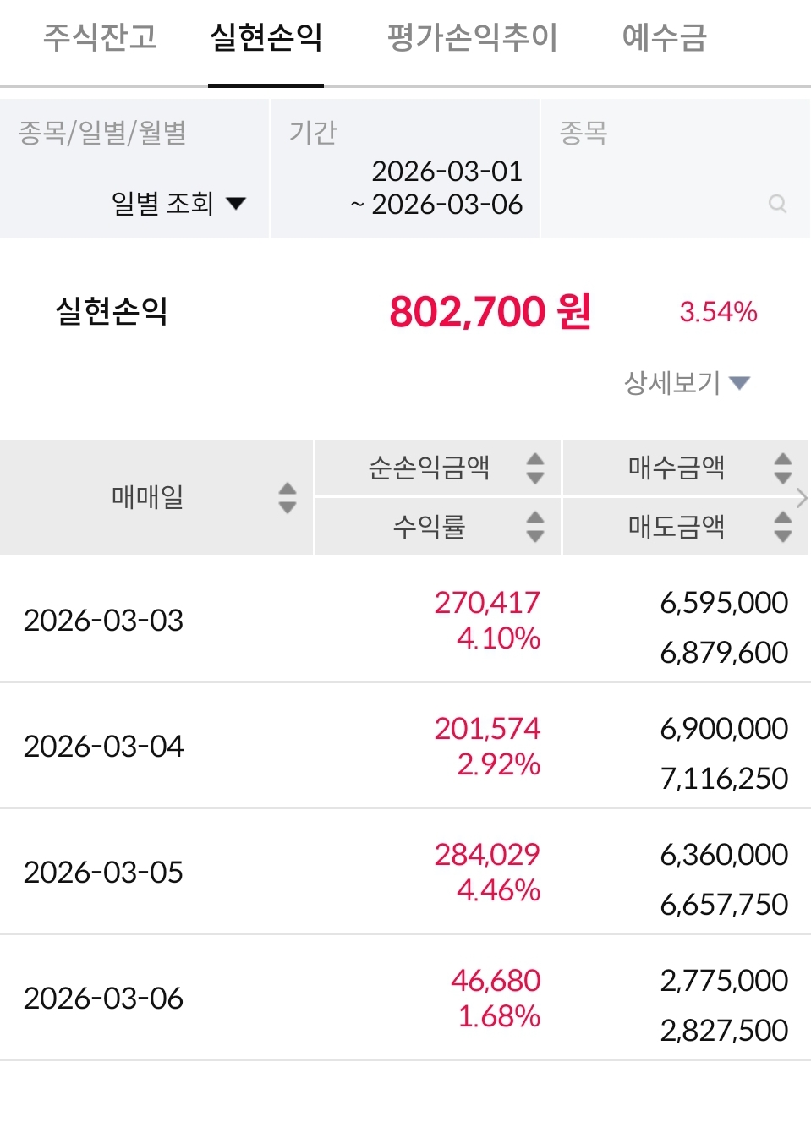Open the 일별 조회 dropdown
This screenshot has height=1133, width=811.
coord(178,204)
